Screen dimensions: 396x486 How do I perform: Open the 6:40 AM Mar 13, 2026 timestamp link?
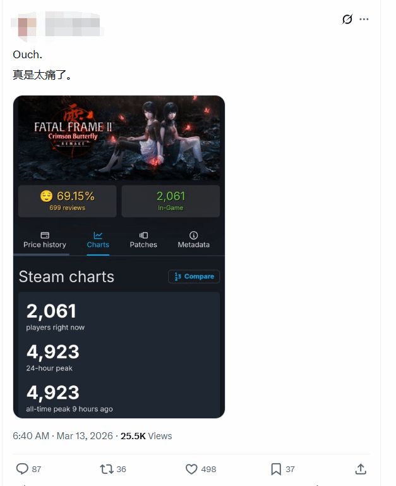pyautogui.click(x=63, y=436)
